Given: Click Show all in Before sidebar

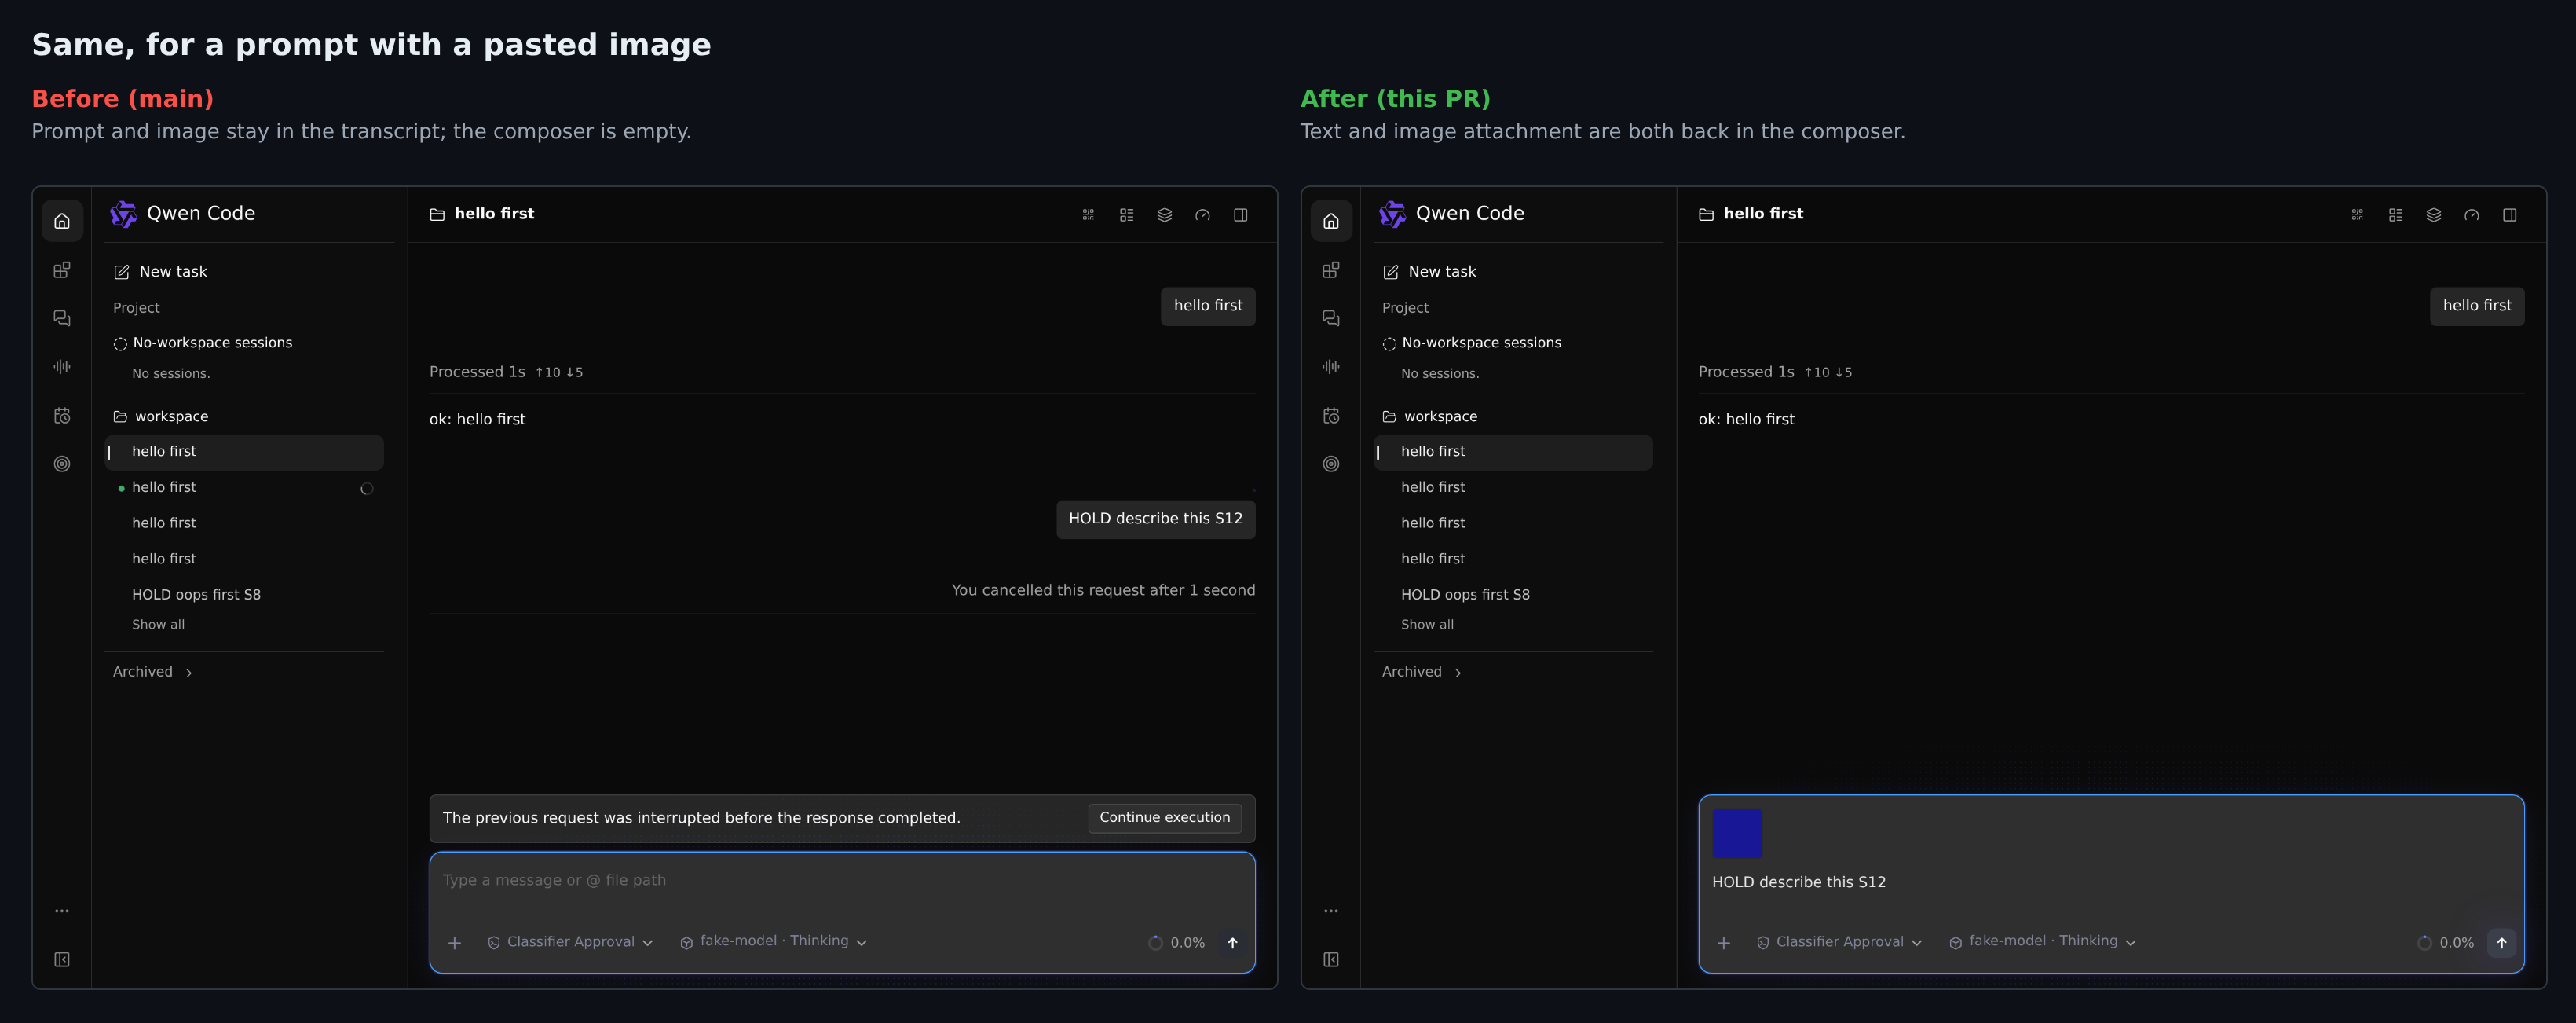Looking at the screenshot, I should tap(158, 625).
